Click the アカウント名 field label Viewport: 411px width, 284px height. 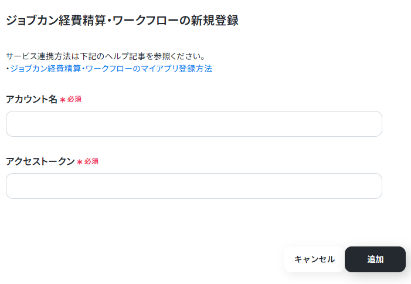tap(32, 99)
